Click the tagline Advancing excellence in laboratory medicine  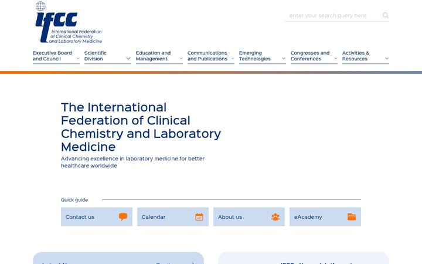point(132,162)
